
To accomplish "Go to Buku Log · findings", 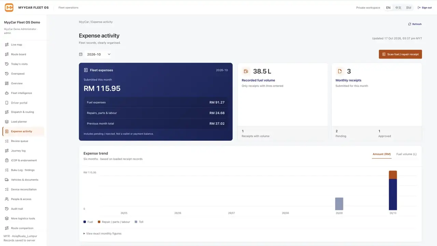I will tap(23, 170).
